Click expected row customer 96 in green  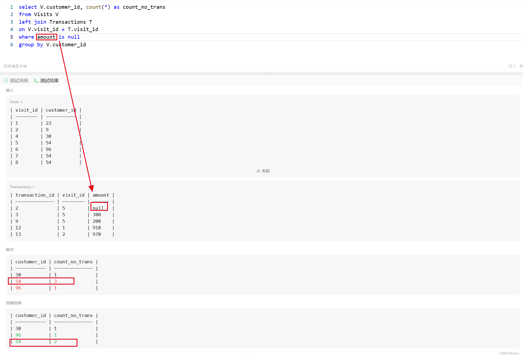point(54,335)
